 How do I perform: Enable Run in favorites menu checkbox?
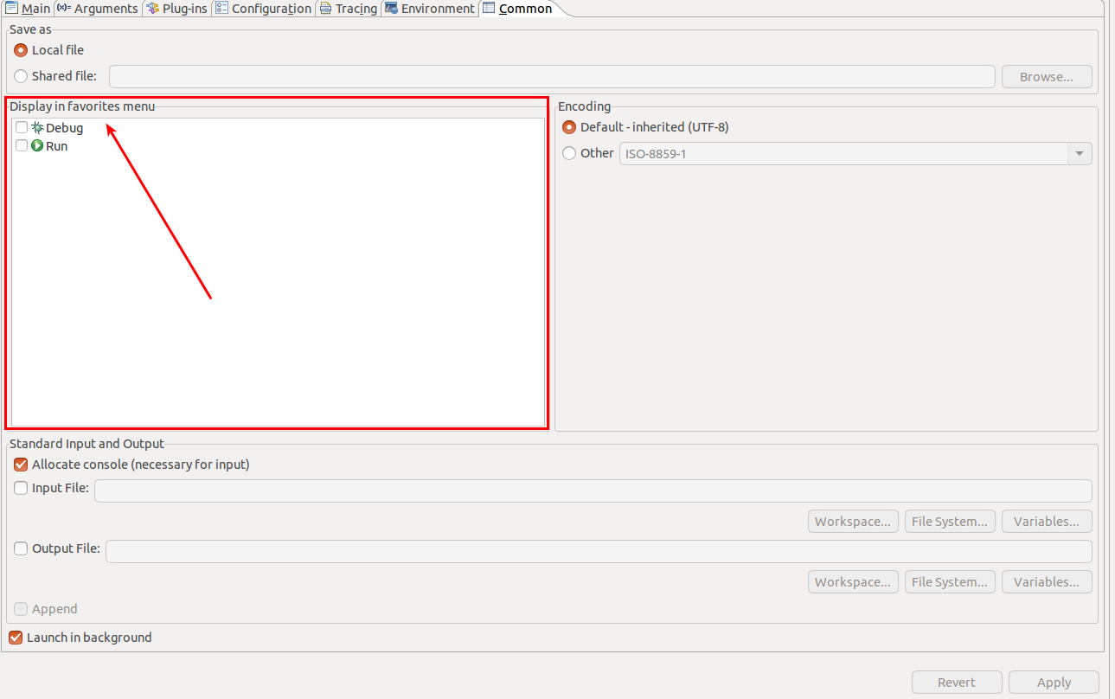tap(22, 146)
